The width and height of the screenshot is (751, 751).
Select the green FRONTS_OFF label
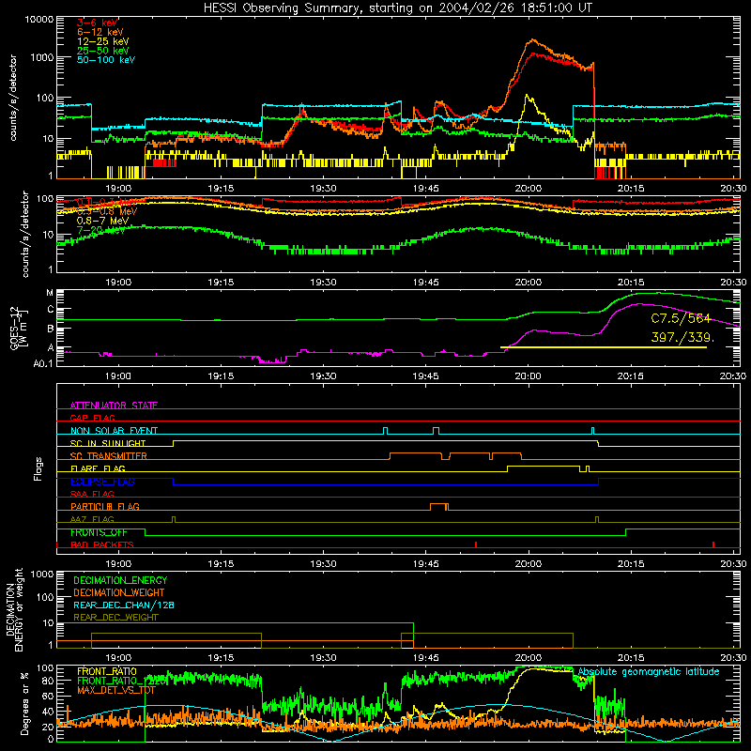coord(99,532)
